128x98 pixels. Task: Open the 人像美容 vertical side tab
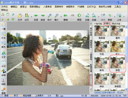[91, 56]
